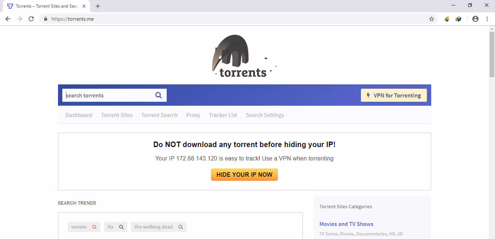Bookmark this page with the star icon
495x239 pixels.
pyautogui.click(x=431, y=19)
